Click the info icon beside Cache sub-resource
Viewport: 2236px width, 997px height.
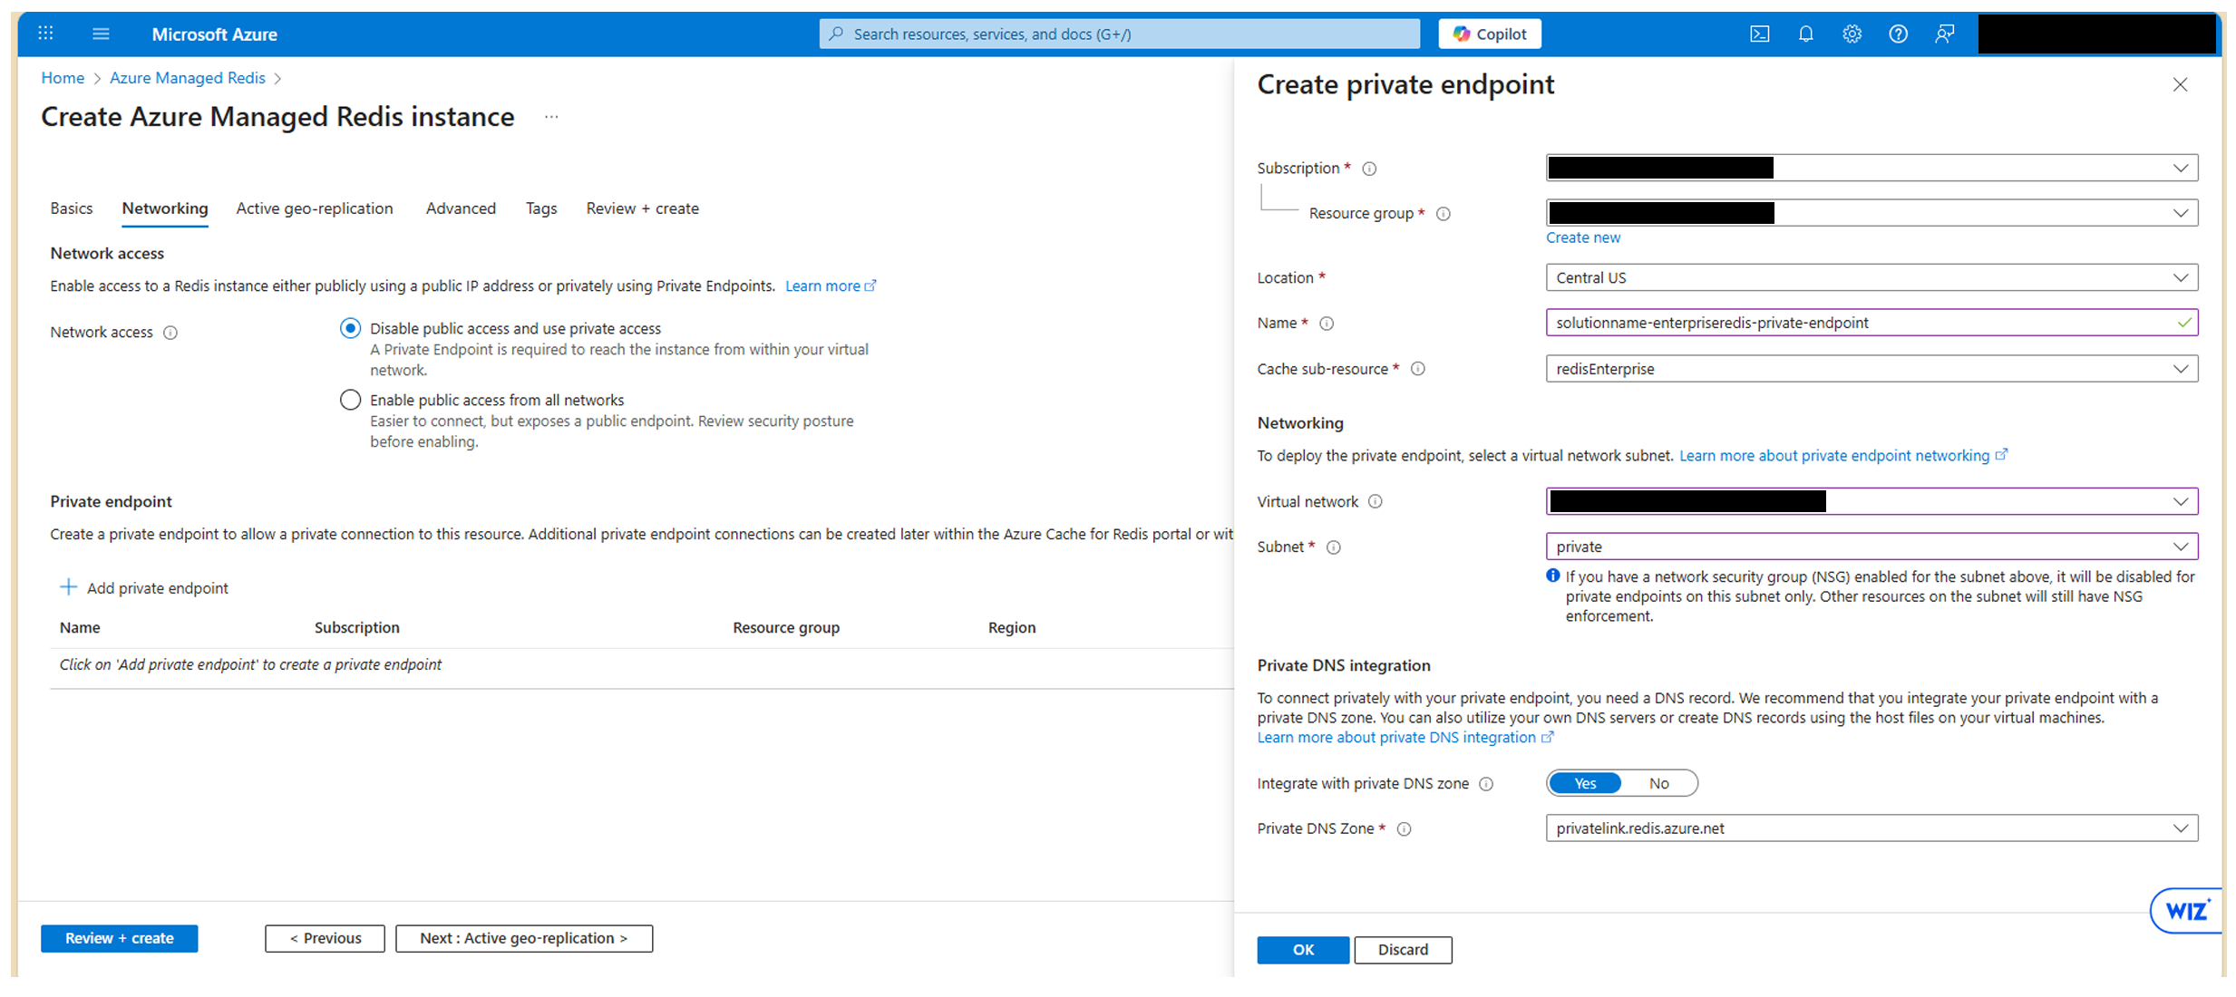pos(1418,369)
